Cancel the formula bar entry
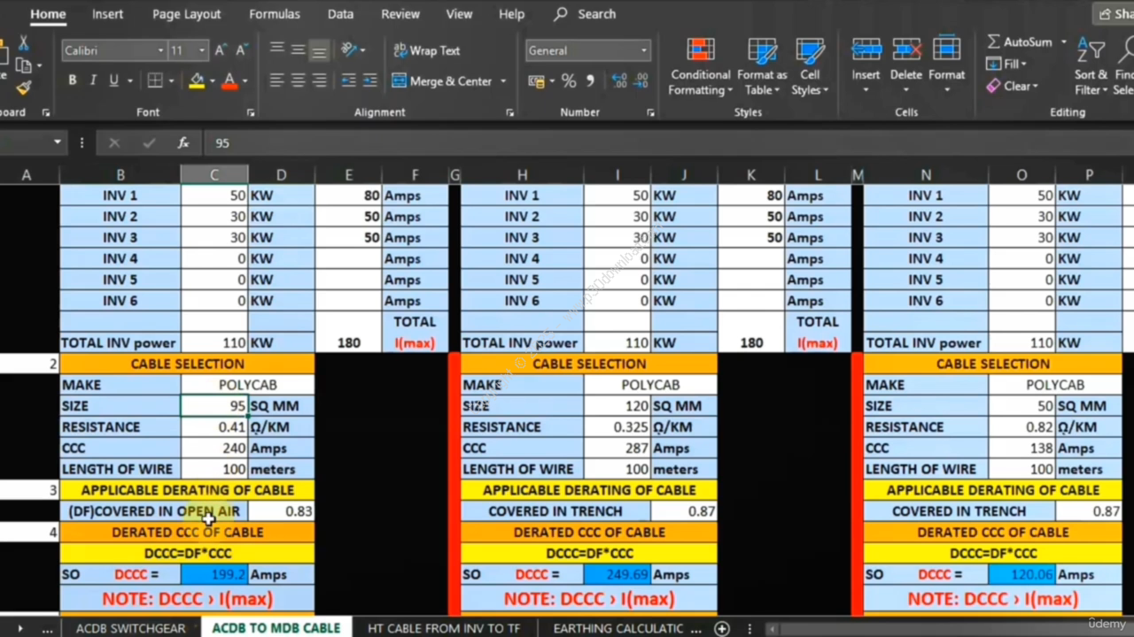This screenshot has height=637, width=1134. (x=113, y=142)
